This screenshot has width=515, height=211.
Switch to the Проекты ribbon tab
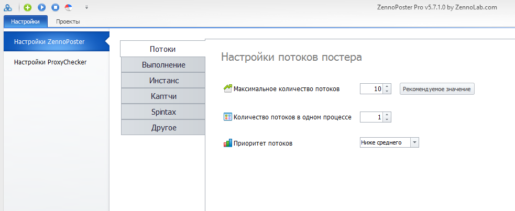pos(68,21)
